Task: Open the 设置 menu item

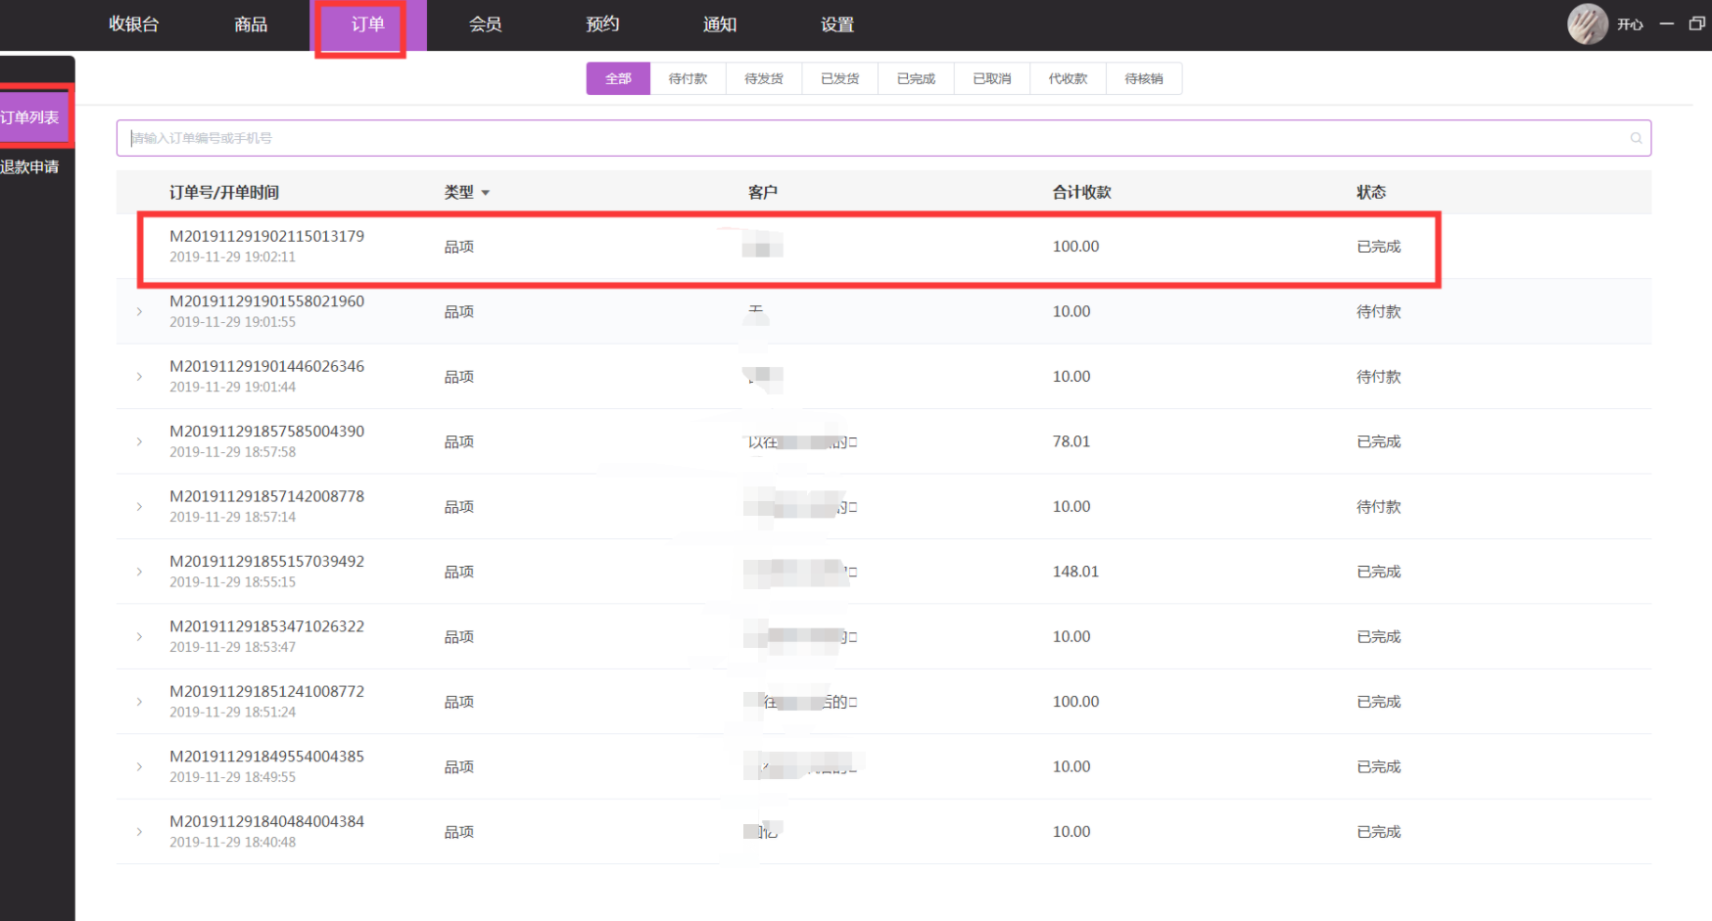Action: pos(837,24)
